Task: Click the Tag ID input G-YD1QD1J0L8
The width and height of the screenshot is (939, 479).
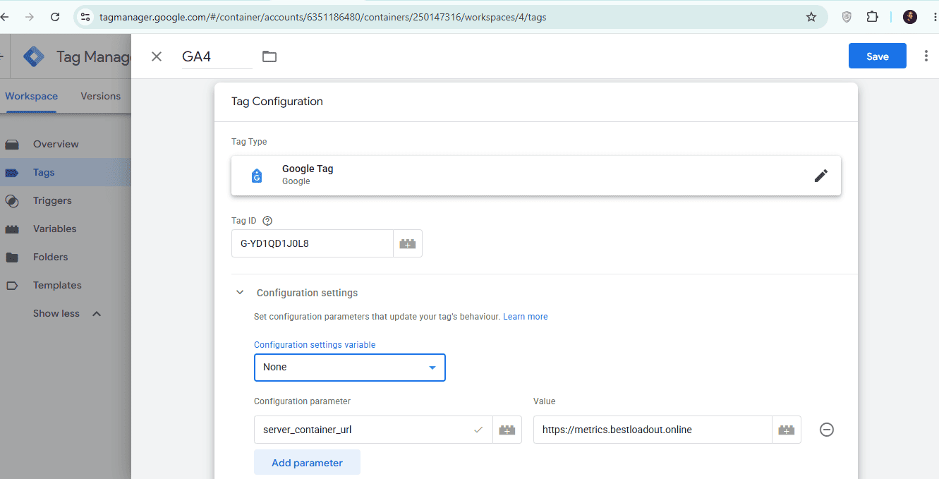Action: pos(312,243)
